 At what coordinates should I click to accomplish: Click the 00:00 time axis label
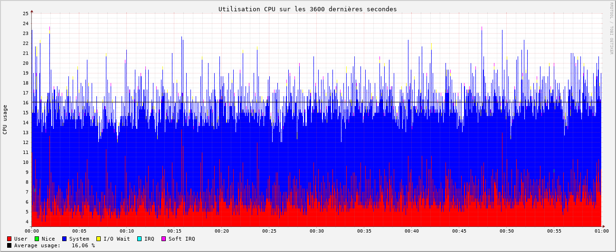[32, 231]
